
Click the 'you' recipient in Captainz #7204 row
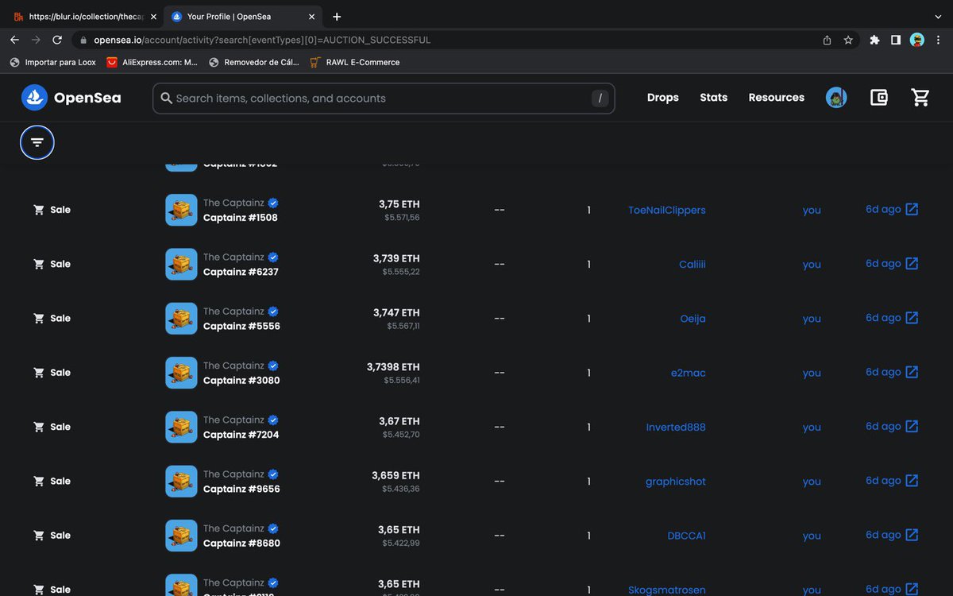(812, 427)
